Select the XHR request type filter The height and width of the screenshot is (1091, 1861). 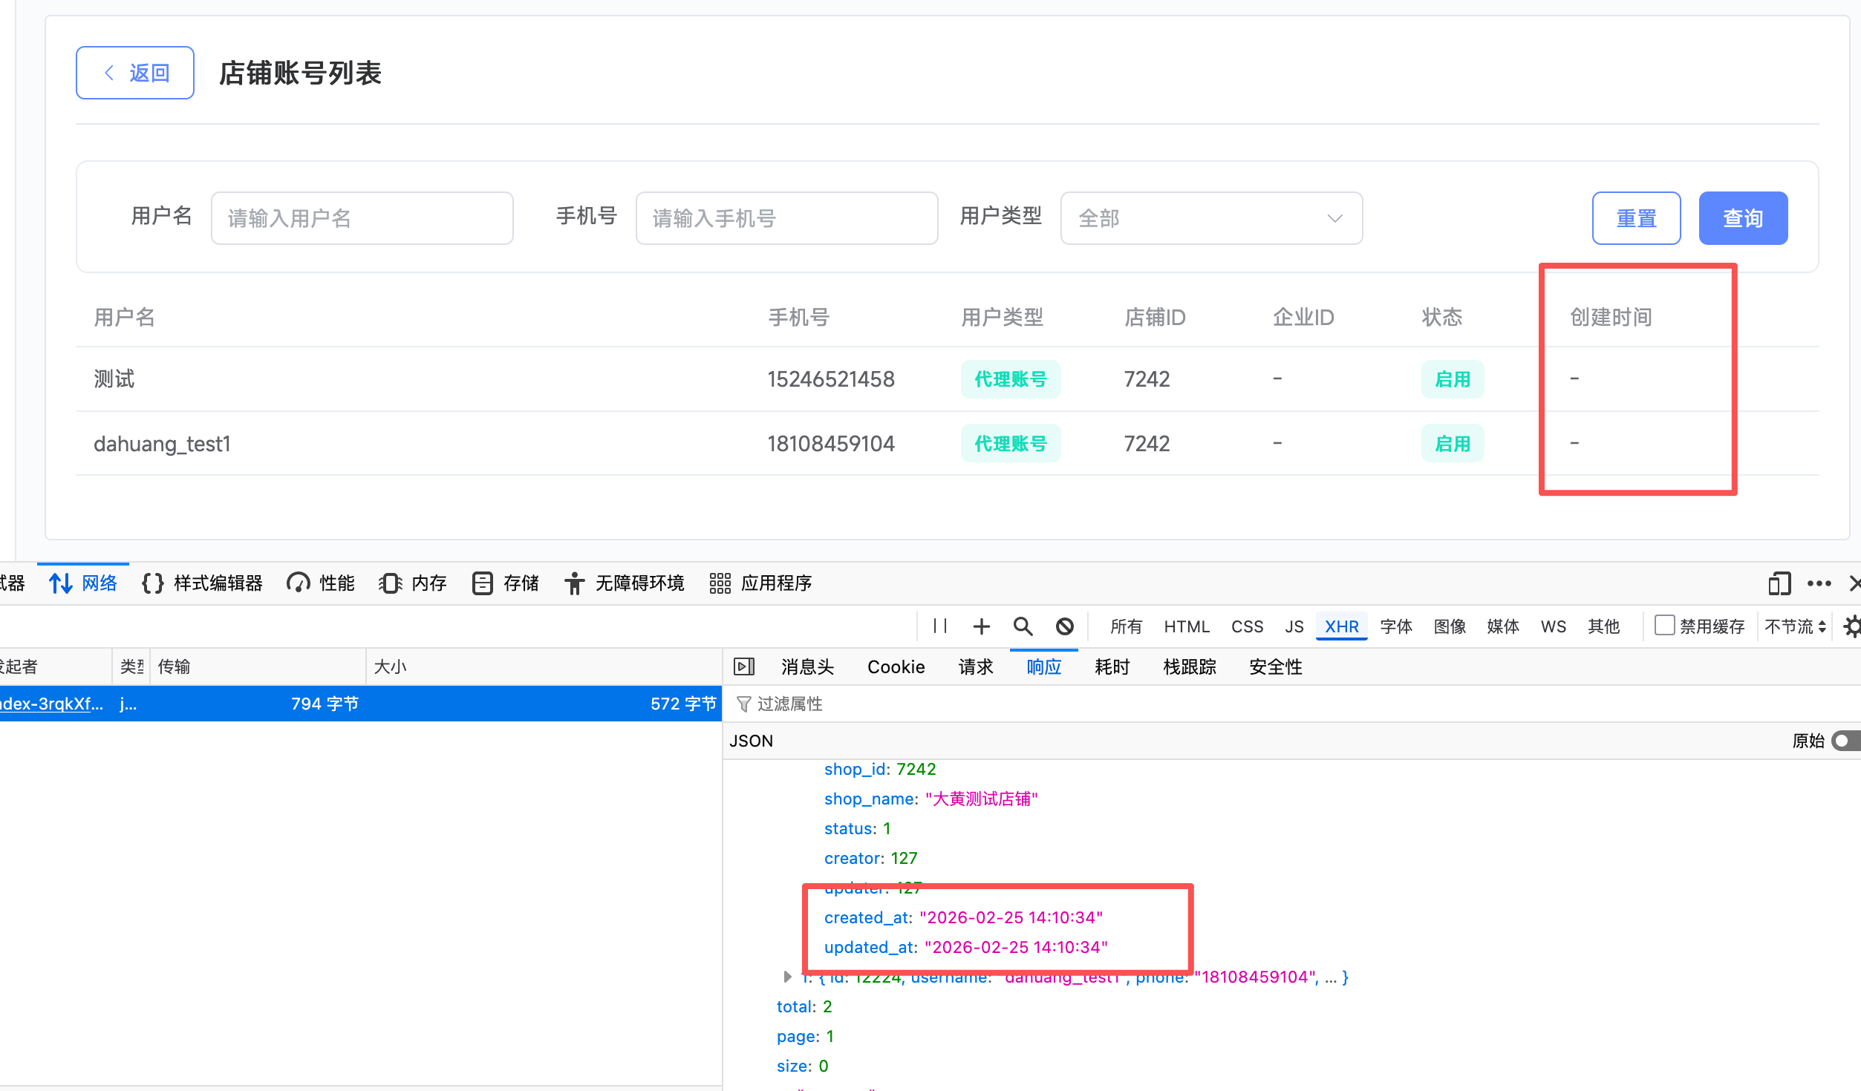[x=1341, y=626]
